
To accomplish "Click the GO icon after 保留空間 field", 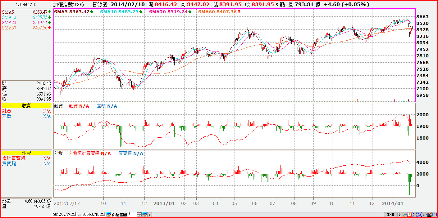I will [145, 214].
